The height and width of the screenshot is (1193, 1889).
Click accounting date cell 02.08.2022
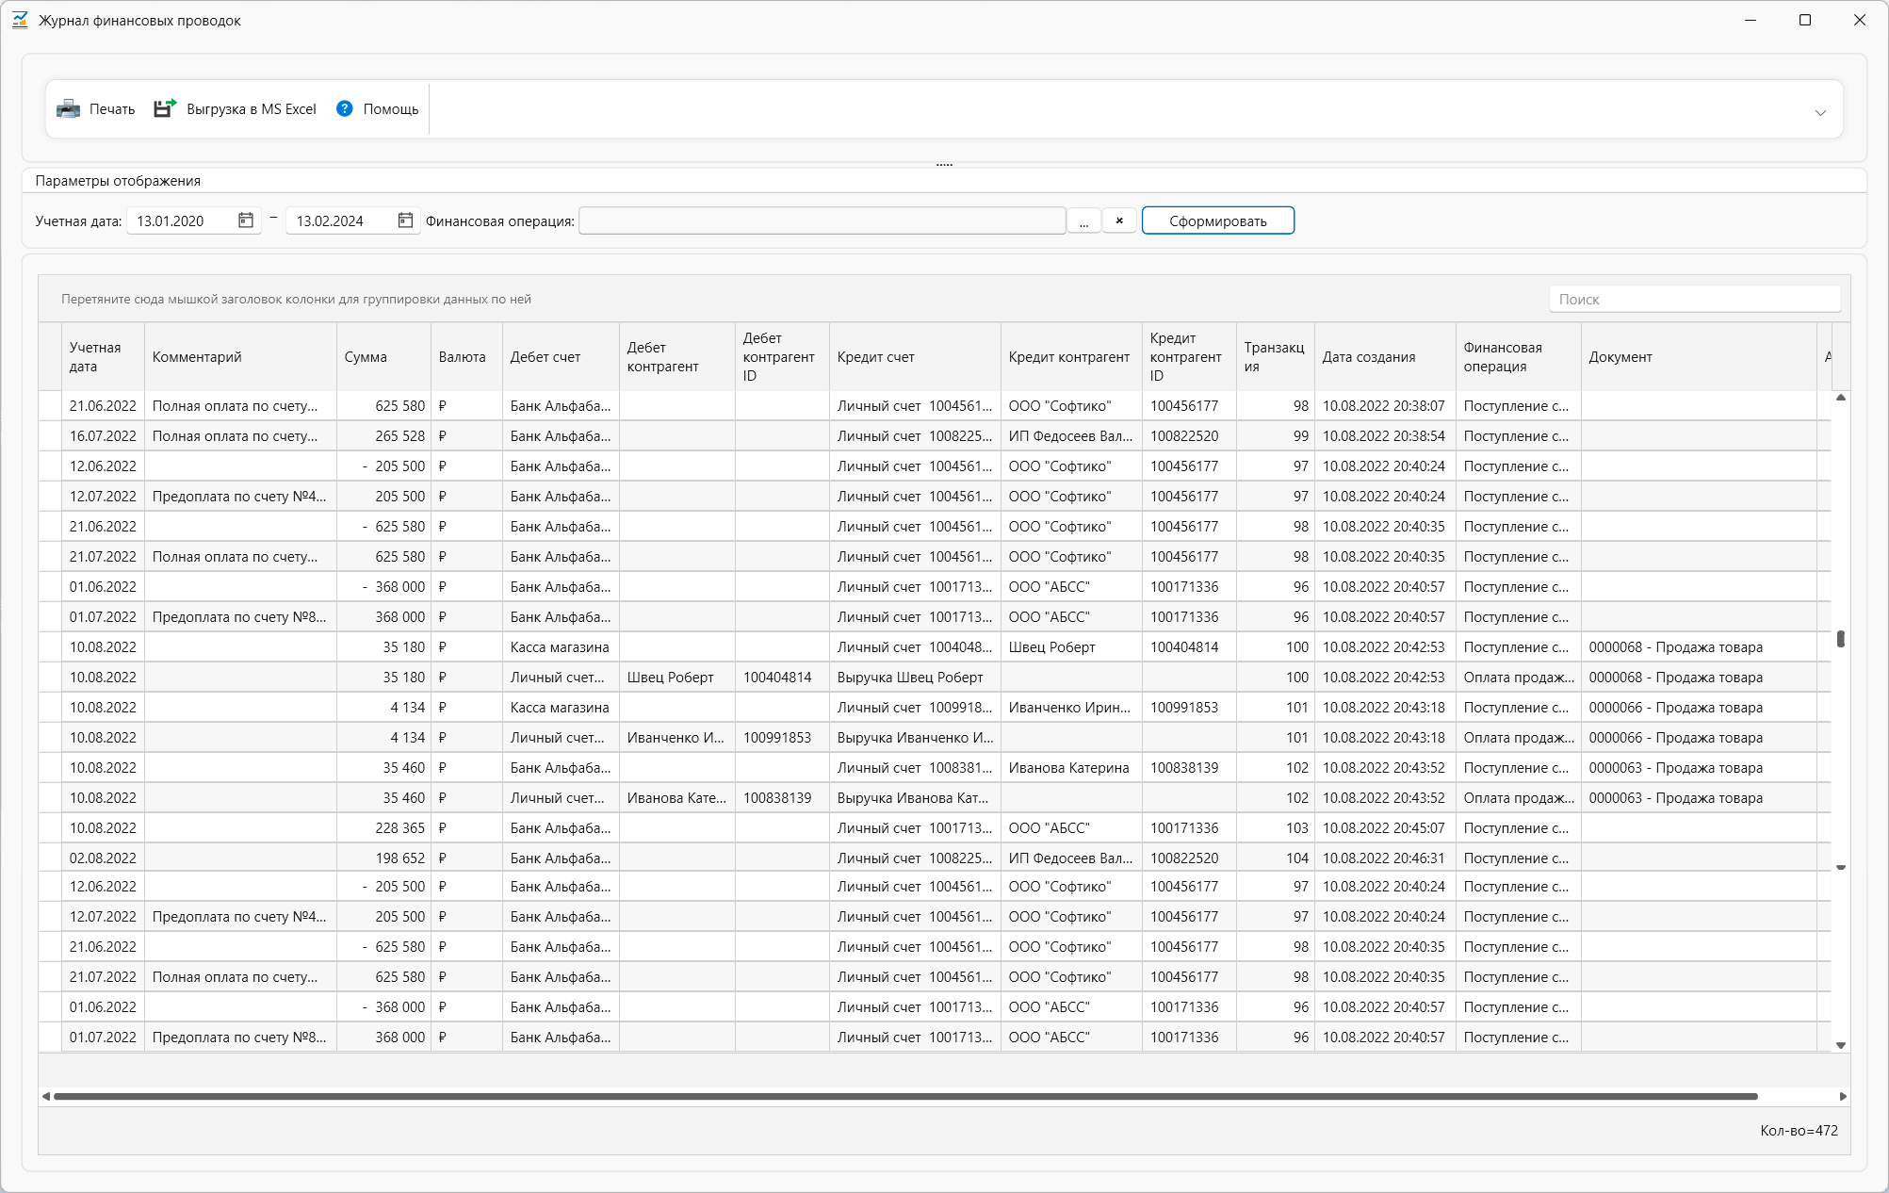pos(103,858)
